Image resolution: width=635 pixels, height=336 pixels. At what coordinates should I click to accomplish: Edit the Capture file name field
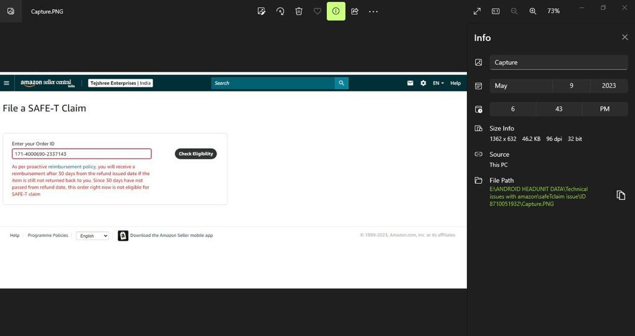(559, 62)
